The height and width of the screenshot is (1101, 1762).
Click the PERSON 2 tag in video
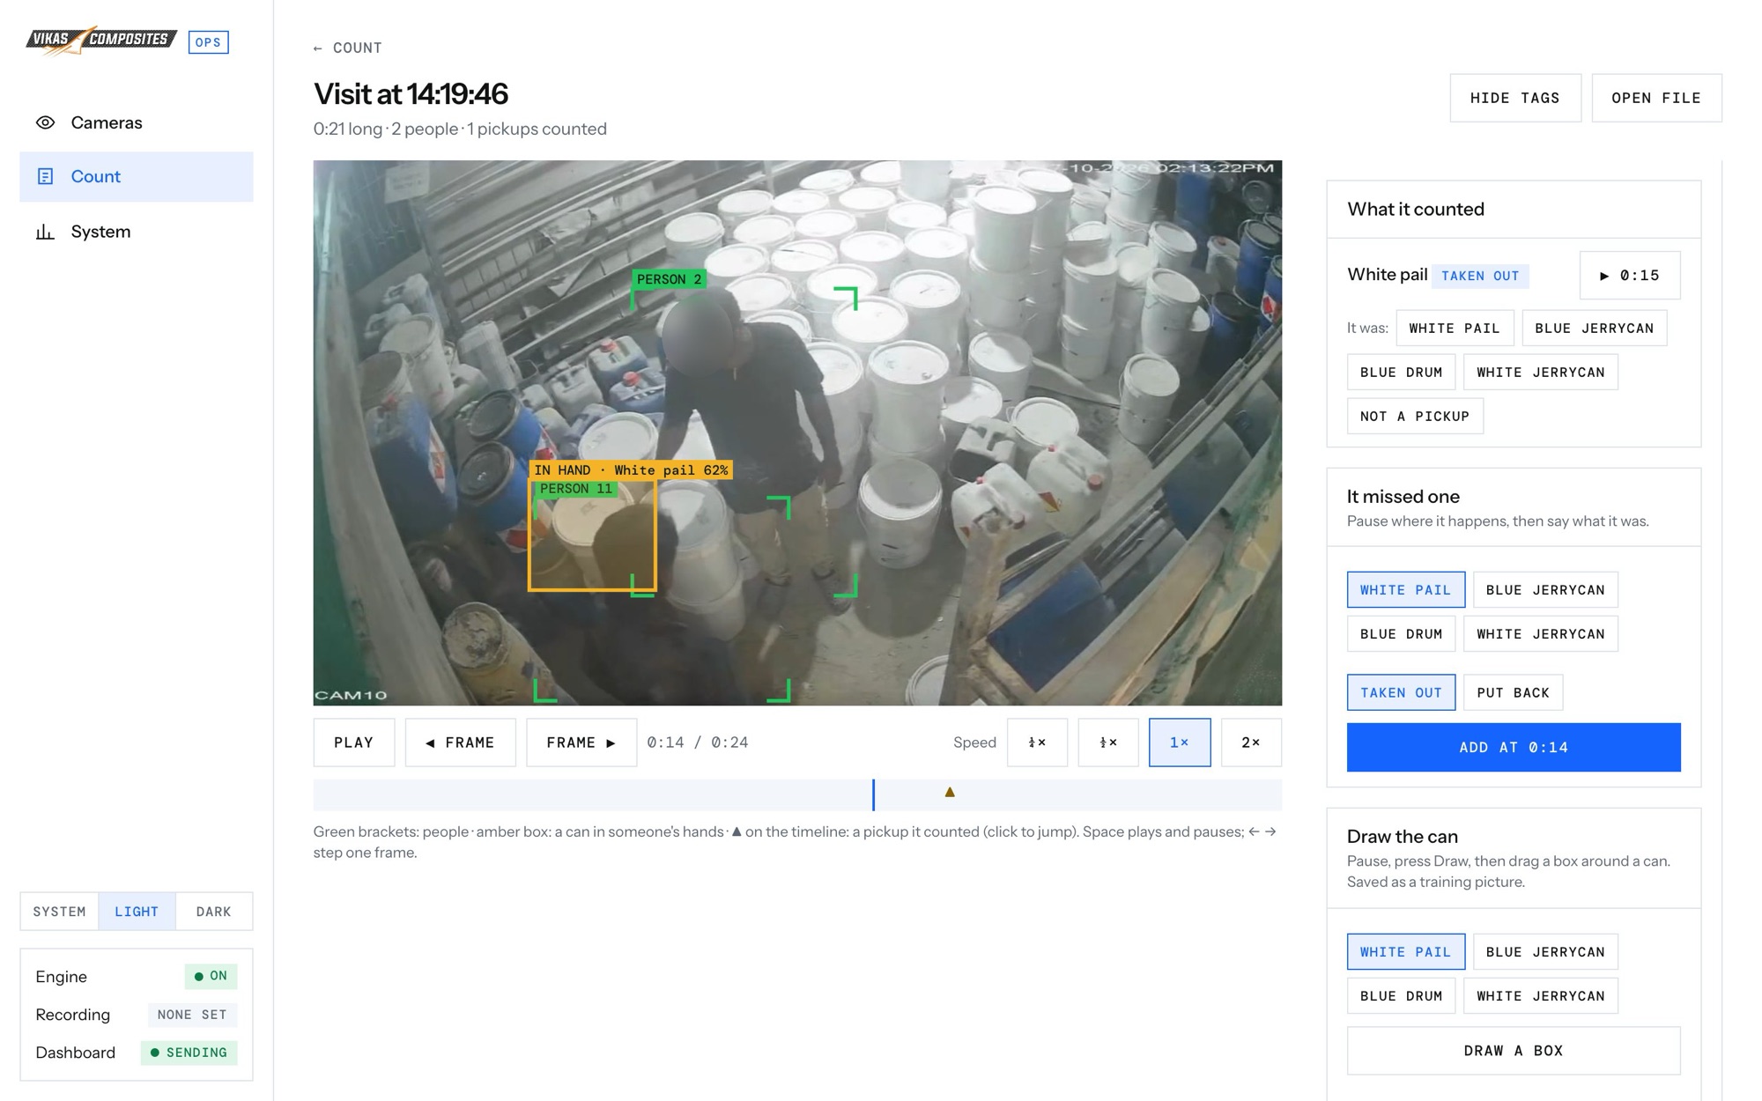click(669, 279)
